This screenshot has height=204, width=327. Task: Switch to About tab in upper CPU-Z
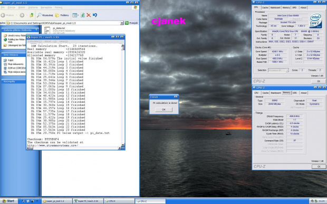(x=303, y=7)
